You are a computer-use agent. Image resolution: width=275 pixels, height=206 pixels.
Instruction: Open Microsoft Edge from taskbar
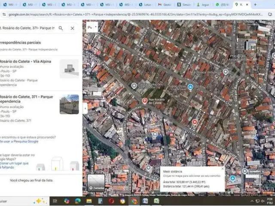[78, 201]
